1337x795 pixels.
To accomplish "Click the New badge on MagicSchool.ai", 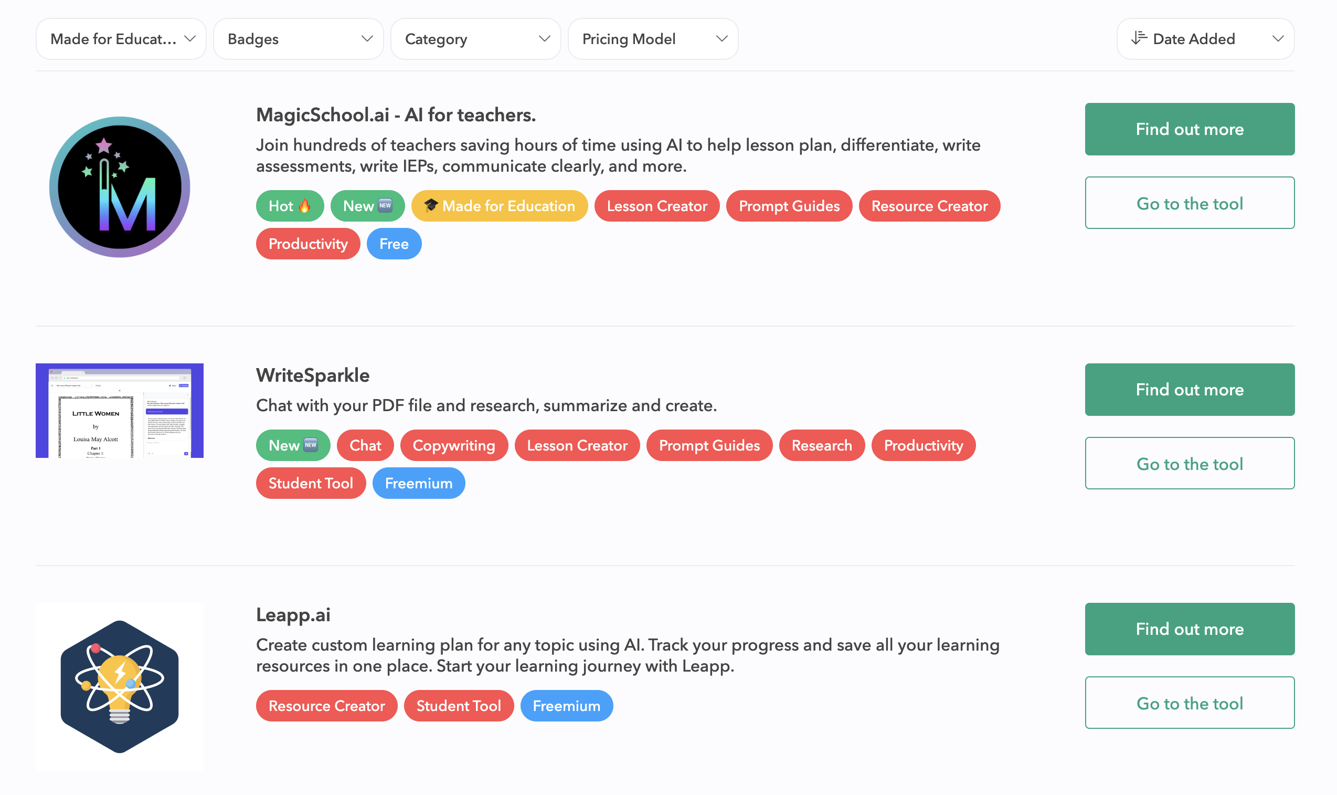I will (367, 206).
